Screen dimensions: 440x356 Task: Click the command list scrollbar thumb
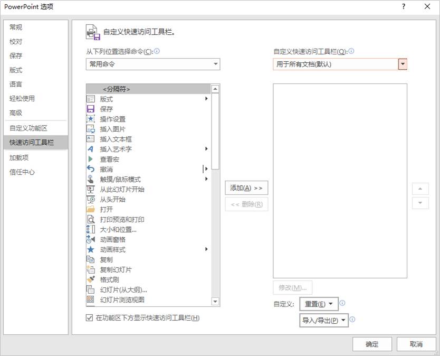point(215,131)
